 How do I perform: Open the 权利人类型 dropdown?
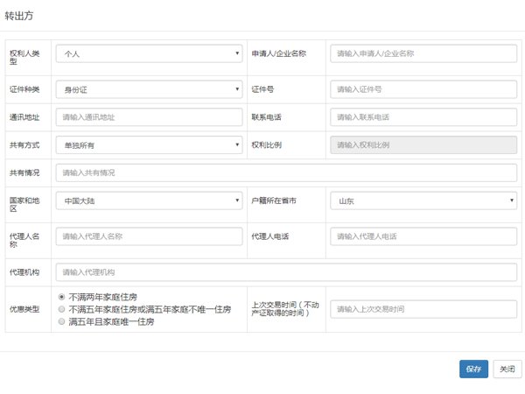(x=149, y=53)
